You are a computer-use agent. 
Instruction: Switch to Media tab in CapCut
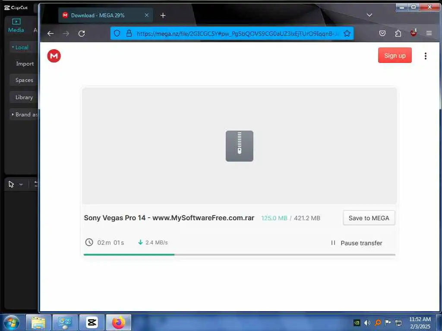tap(16, 25)
